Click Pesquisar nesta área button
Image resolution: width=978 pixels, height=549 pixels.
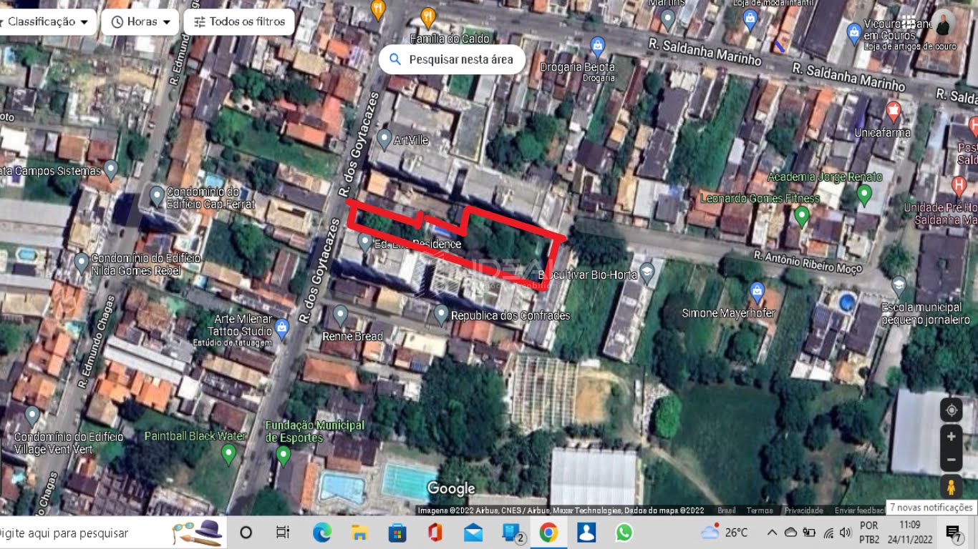click(452, 59)
